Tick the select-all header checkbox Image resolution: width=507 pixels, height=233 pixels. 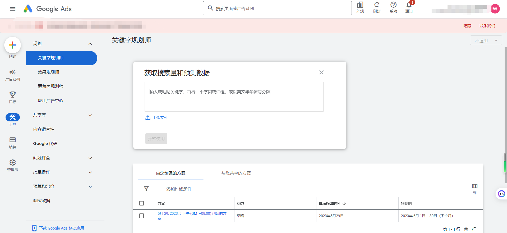click(x=142, y=203)
